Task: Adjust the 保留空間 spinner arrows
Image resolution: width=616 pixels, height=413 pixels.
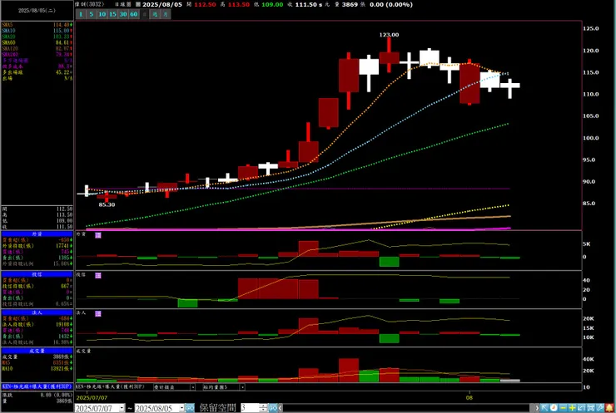Action: [263, 408]
